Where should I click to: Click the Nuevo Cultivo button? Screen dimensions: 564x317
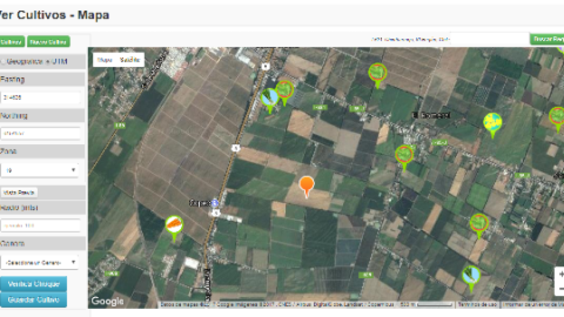click(48, 41)
